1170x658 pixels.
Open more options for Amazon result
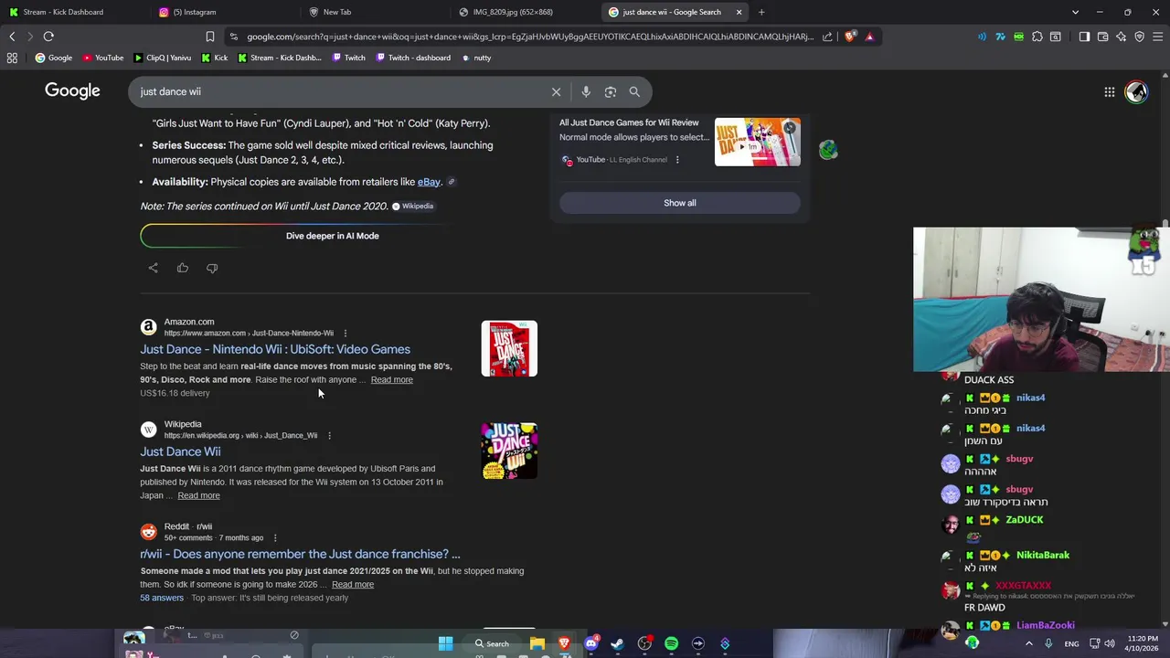[x=345, y=333]
